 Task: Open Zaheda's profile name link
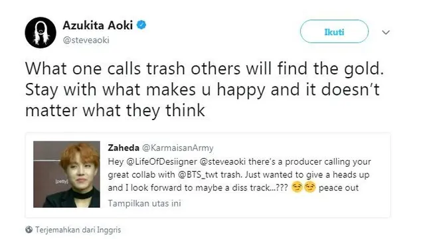click(124, 147)
